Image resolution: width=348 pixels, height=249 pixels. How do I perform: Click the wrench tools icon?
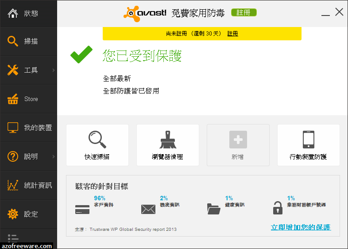(x=13, y=70)
